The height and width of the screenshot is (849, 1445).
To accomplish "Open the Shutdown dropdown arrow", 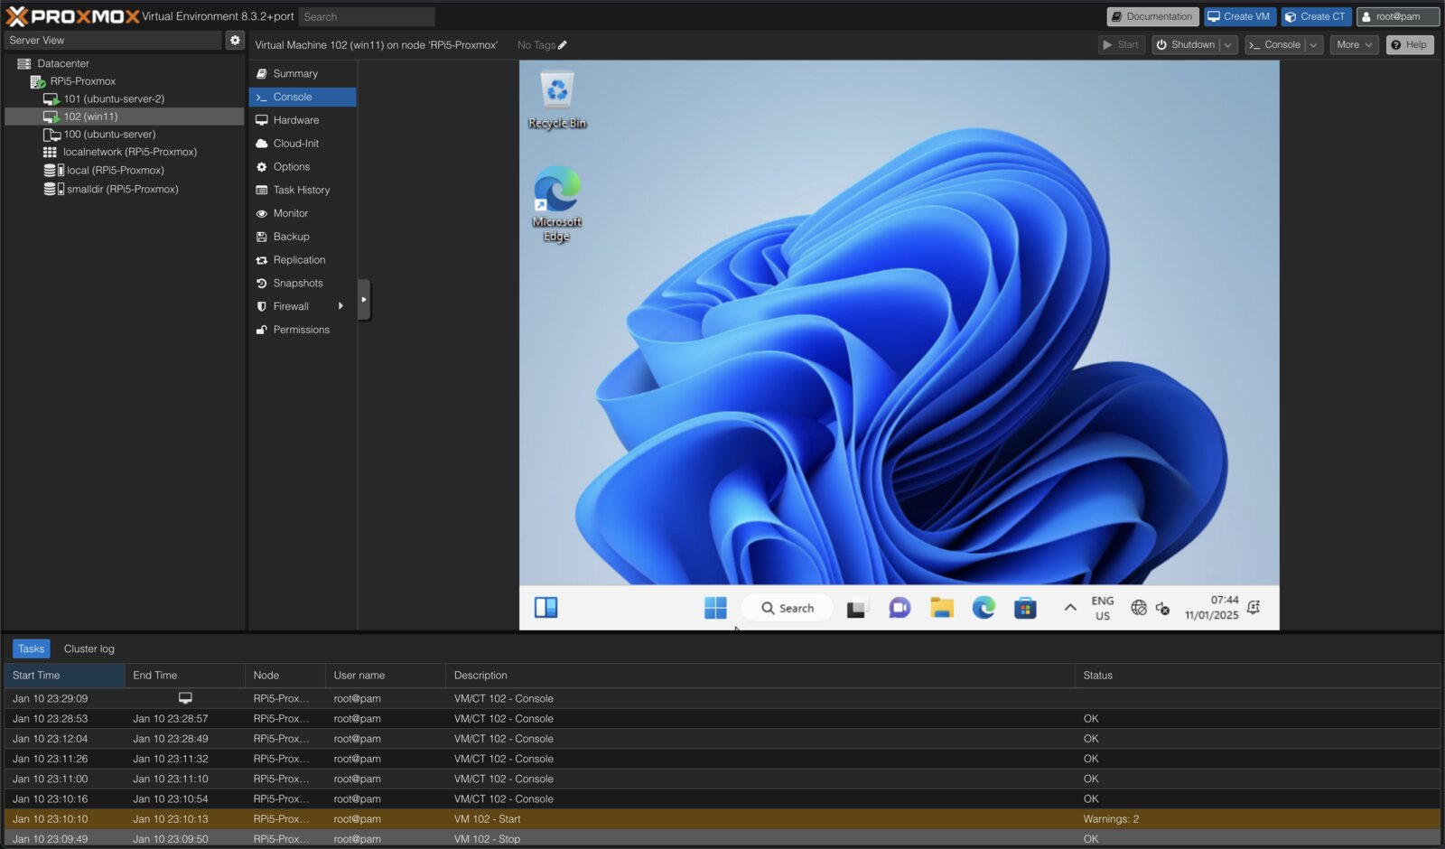I will (x=1228, y=45).
